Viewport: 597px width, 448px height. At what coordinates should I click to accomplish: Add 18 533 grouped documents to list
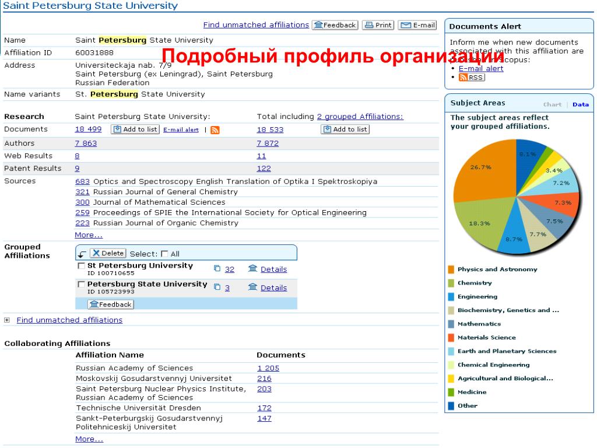(345, 129)
